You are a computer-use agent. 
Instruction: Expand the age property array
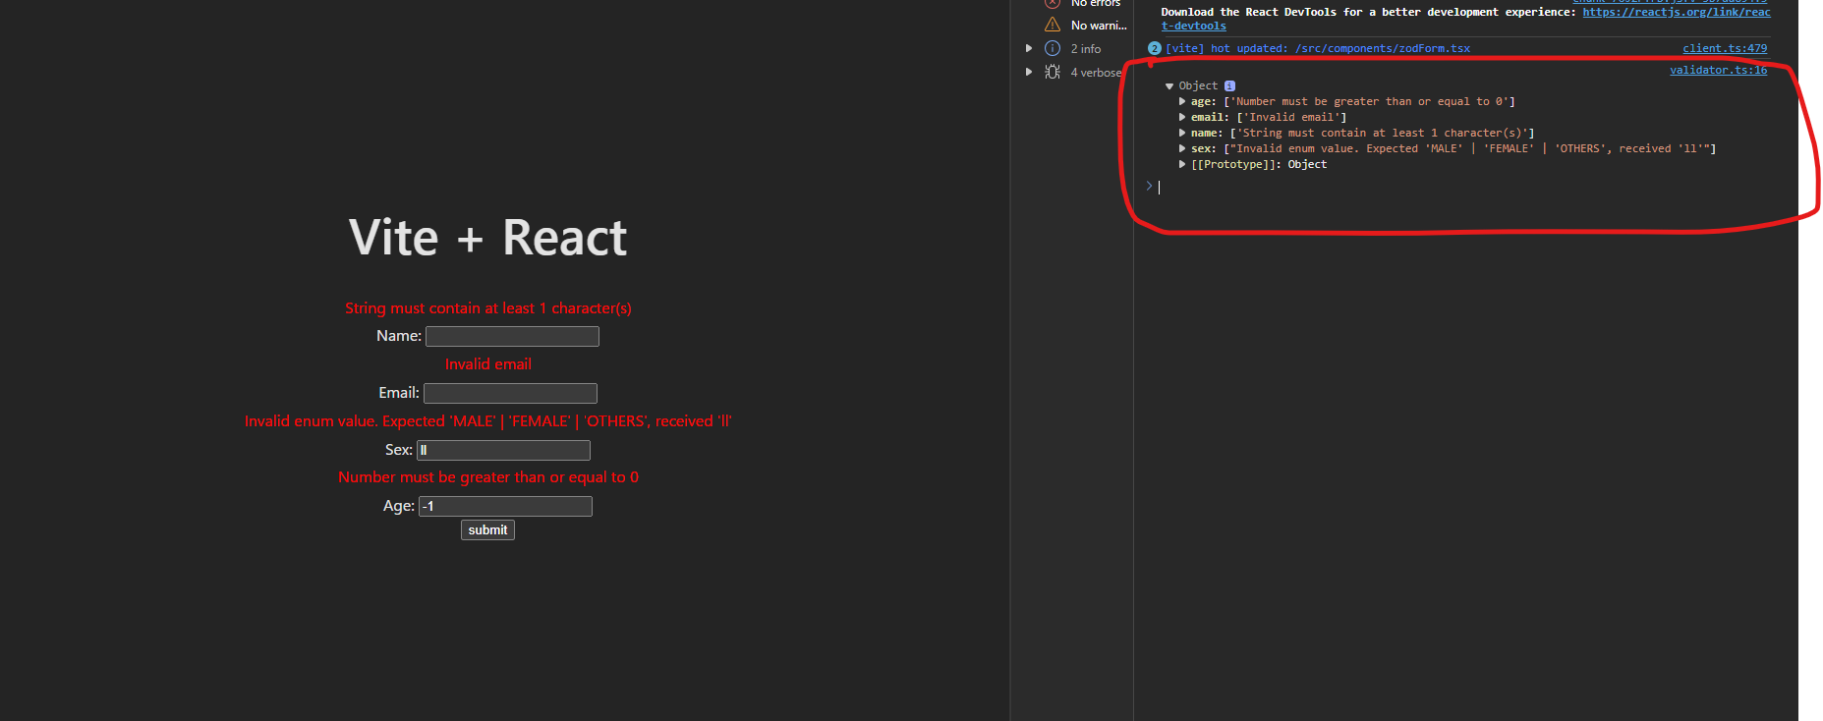(1182, 101)
